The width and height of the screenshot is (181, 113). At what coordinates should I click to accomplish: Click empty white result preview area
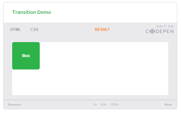pyautogui.click(x=104, y=69)
